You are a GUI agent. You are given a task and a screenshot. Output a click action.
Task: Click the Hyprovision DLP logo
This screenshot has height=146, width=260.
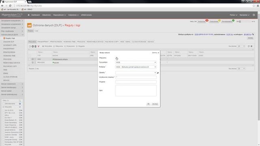pos(12,15)
